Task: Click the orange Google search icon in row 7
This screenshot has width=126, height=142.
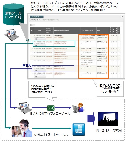Action: [107, 67]
